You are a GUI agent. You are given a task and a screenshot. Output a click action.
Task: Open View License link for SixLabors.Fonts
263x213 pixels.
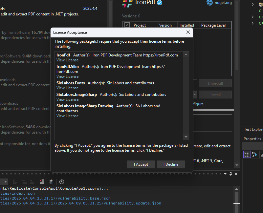tap(67, 88)
